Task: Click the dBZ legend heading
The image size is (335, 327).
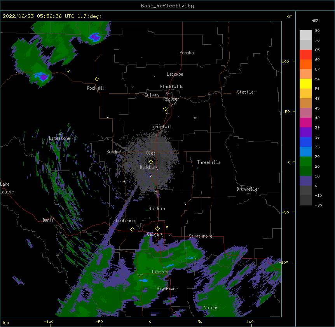Action: [315, 21]
